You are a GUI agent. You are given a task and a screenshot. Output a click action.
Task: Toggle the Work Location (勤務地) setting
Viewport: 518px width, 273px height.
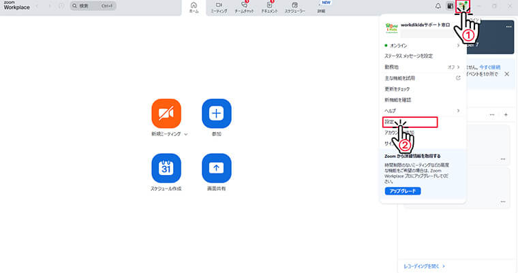454,67
